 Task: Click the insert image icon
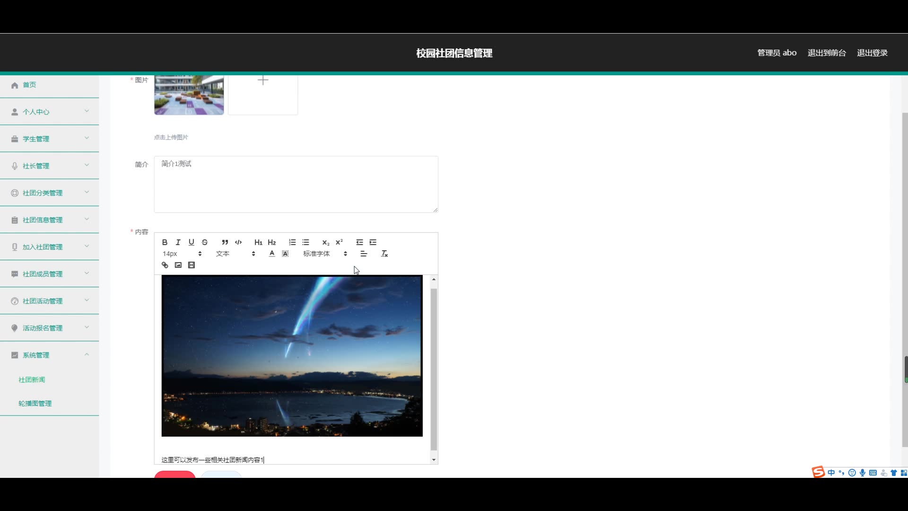coord(178,265)
